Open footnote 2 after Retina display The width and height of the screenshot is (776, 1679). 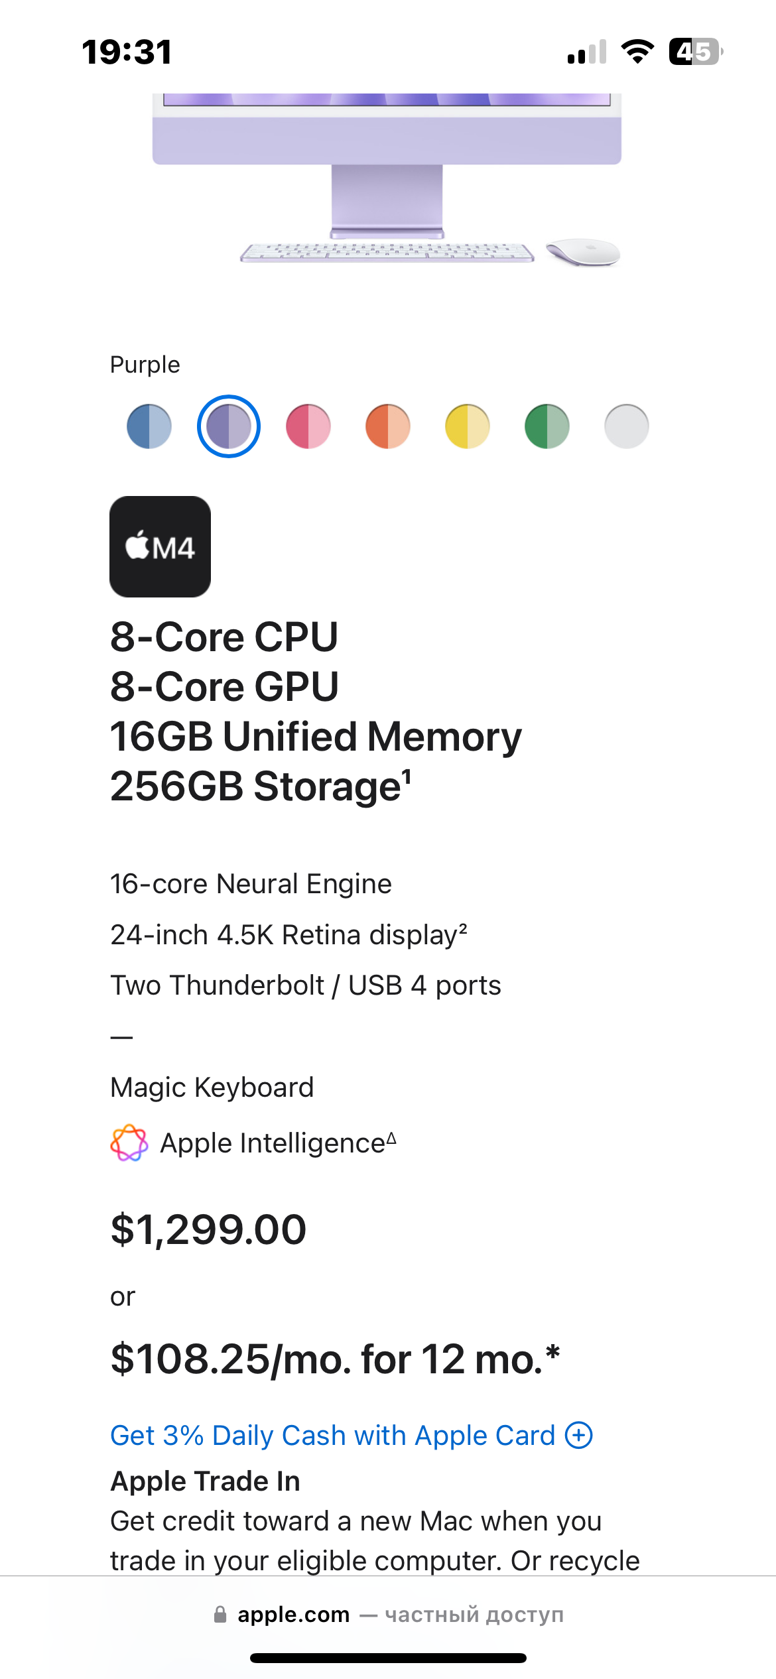click(463, 927)
